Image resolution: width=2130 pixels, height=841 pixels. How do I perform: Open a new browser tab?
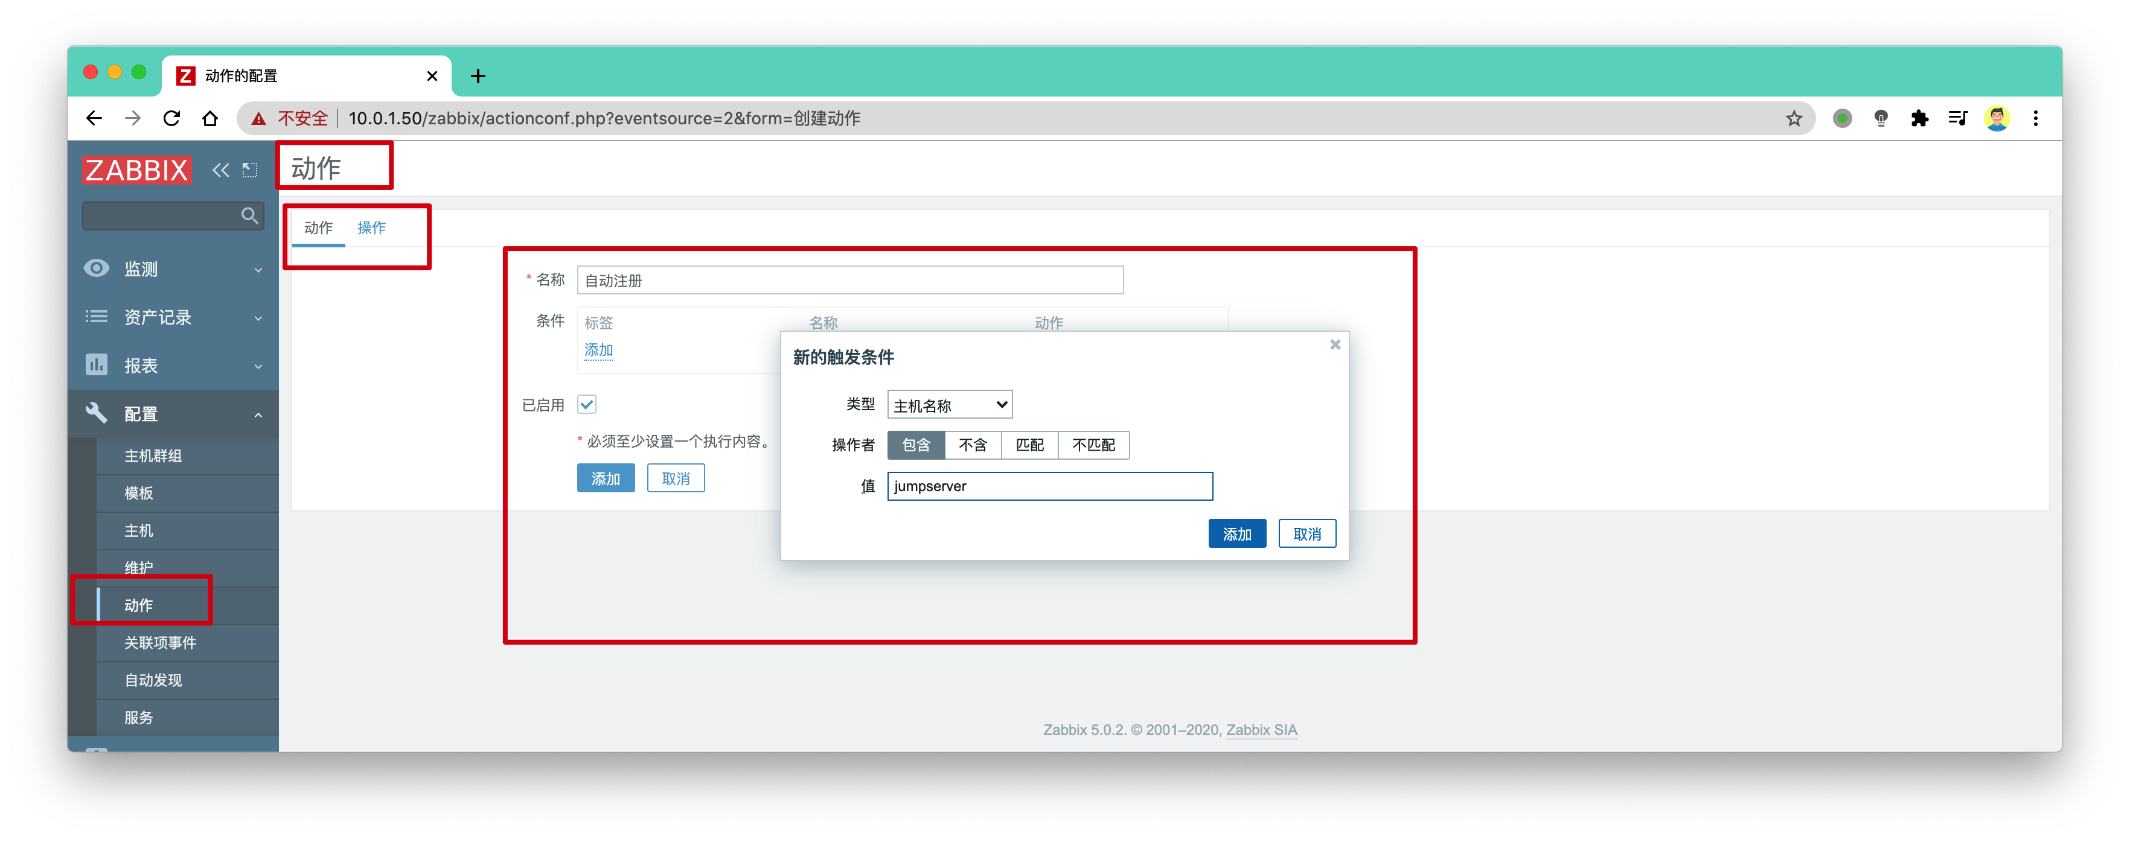(x=477, y=76)
